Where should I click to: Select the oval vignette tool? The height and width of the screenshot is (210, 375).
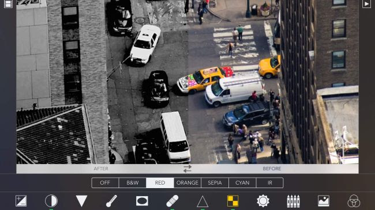coord(142,201)
